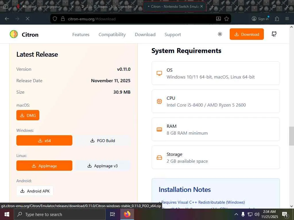Click the tracking protection shield icon
Screen dimensions: 294x220
[x=55, y=19]
